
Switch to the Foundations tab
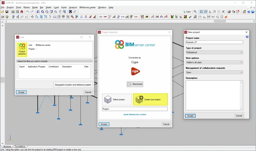[20, 147]
